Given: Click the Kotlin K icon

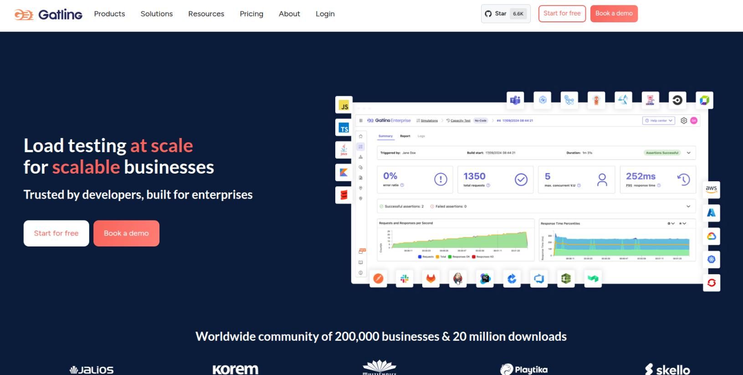Looking at the screenshot, I should 344,172.
